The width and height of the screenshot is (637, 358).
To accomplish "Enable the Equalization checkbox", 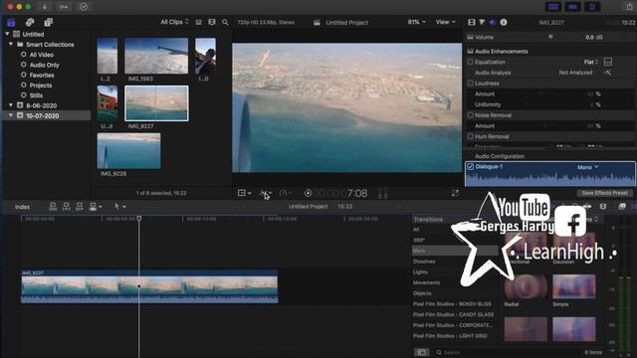I will coord(471,62).
